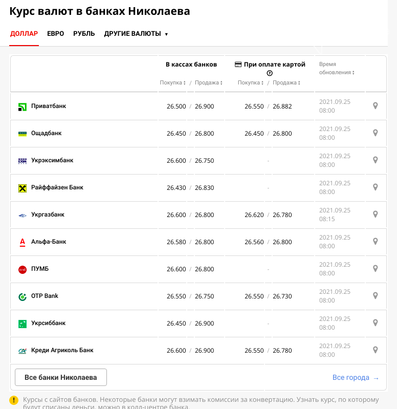Sort card payment Продажа column
Screen dimensions: 397x409
coord(286,83)
